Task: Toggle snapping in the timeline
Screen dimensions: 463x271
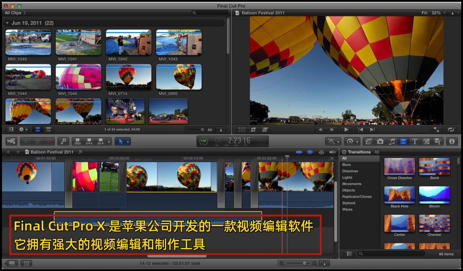Action: click(x=332, y=152)
